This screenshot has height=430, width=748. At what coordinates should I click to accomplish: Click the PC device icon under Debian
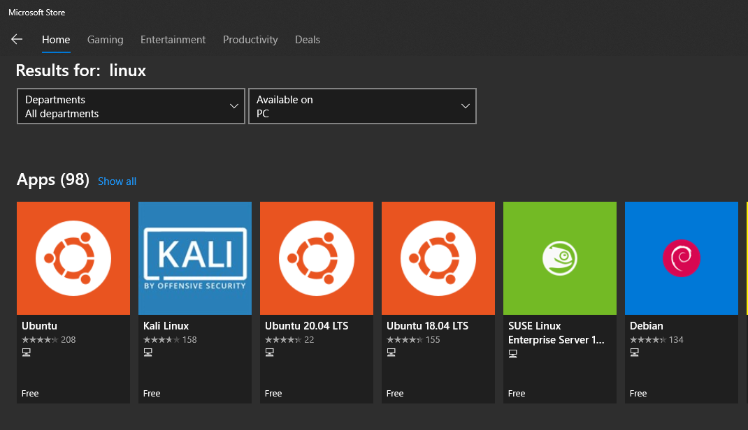635,353
